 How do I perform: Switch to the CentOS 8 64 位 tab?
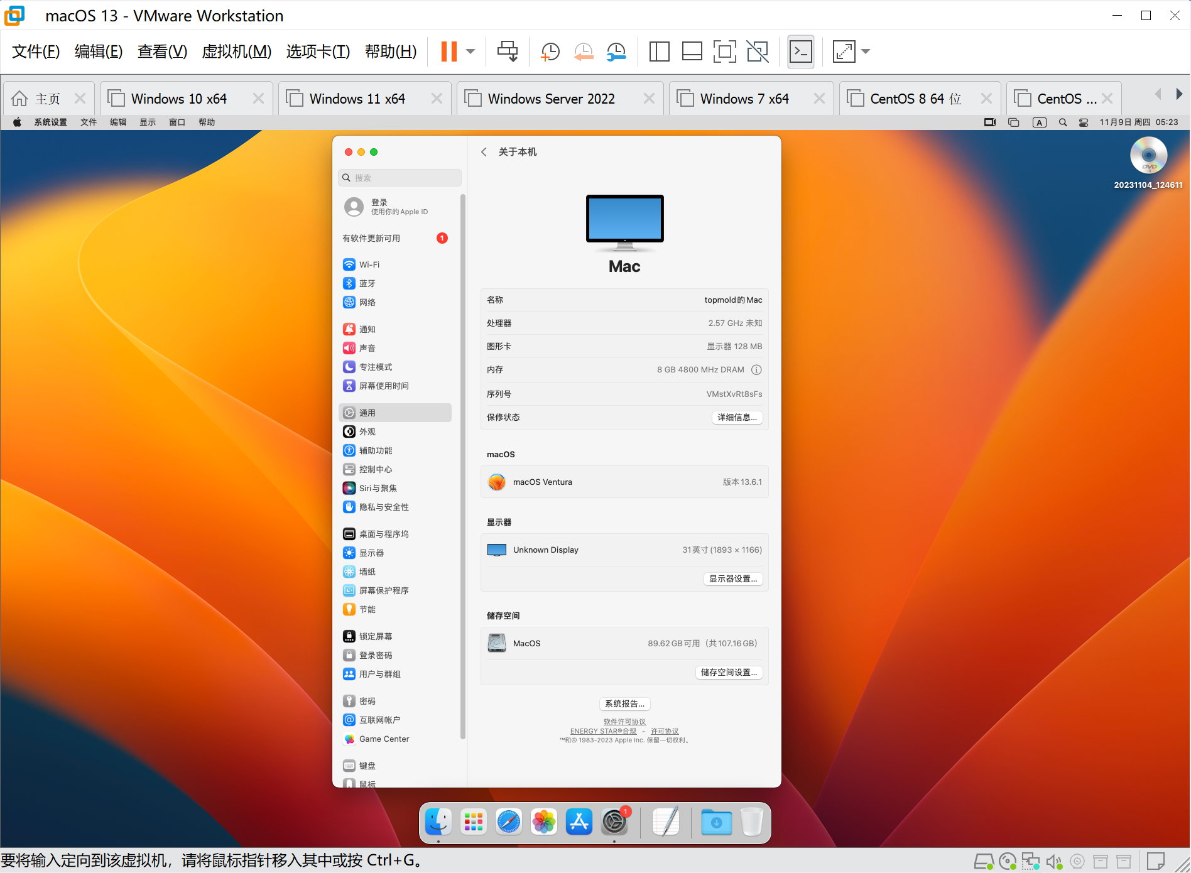pyautogui.click(x=915, y=99)
